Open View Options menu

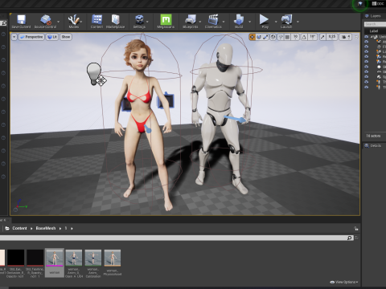click(x=344, y=282)
